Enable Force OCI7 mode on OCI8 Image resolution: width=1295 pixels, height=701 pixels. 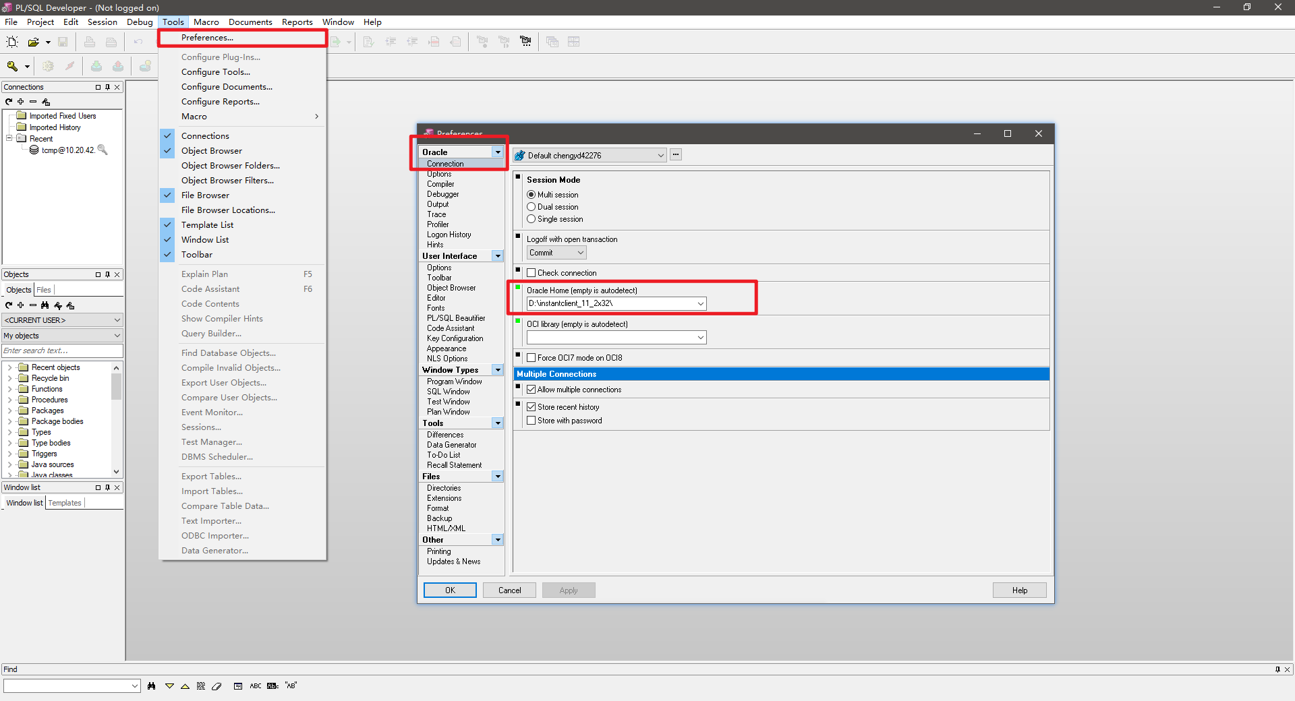531,358
